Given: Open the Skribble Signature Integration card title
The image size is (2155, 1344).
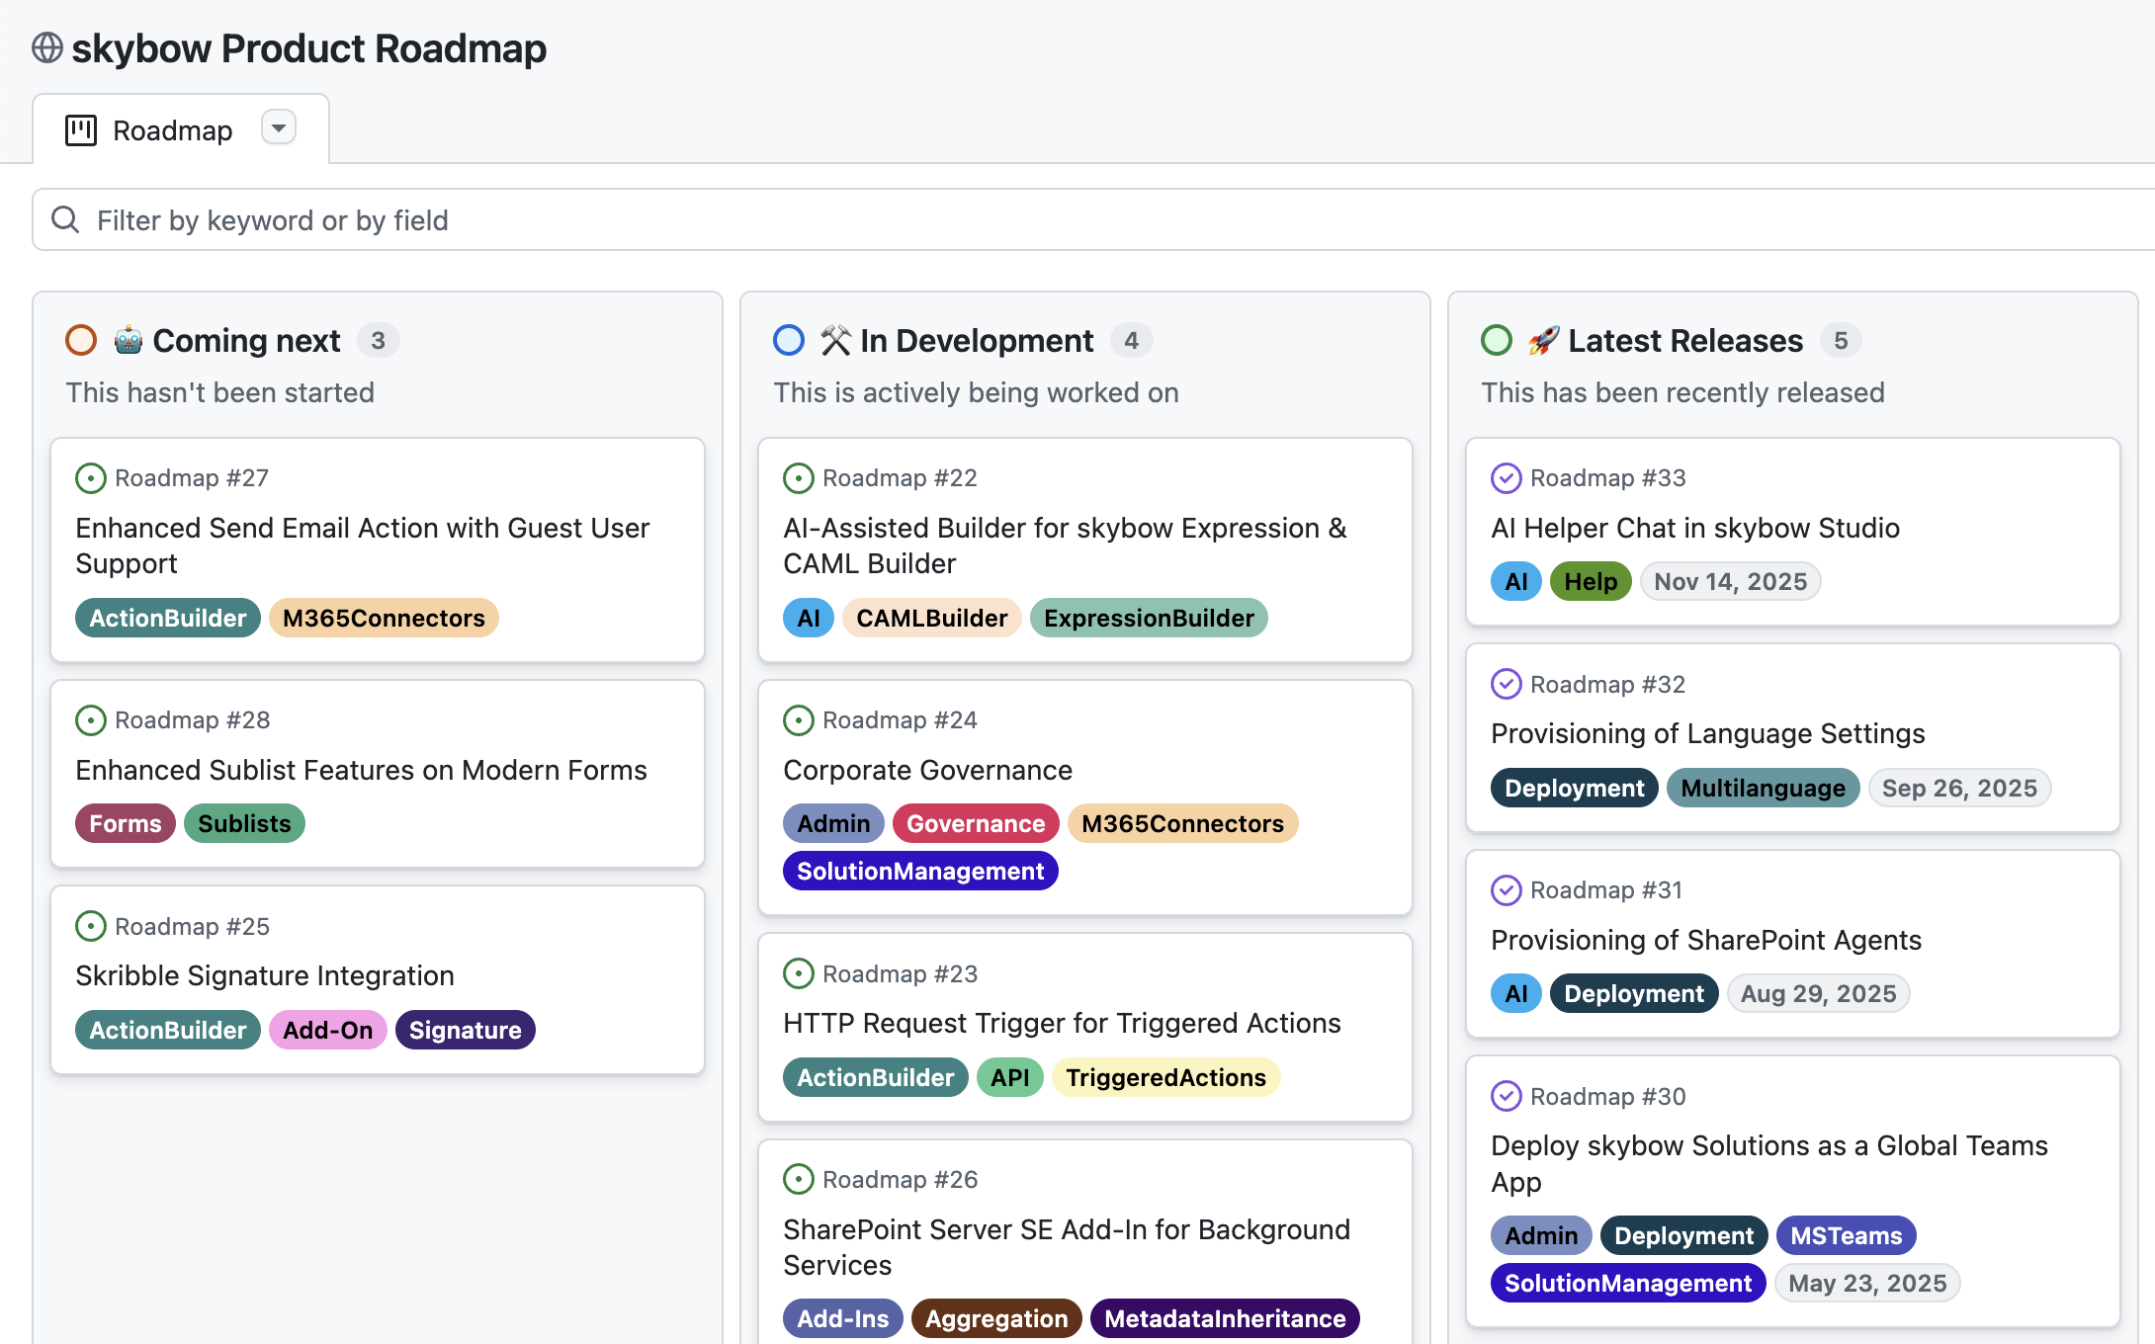Looking at the screenshot, I should pyautogui.click(x=265, y=975).
